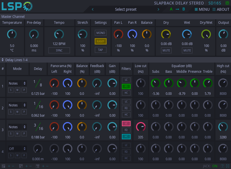The image size is (231, 169).
Task: Click the JACK ON status text
Action: (210, 166)
